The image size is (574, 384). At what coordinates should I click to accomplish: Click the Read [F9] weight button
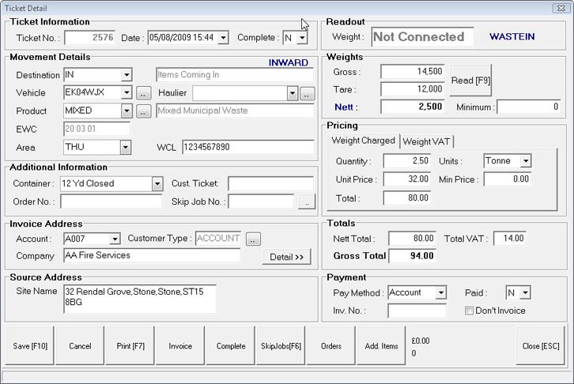pyautogui.click(x=470, y=81)
